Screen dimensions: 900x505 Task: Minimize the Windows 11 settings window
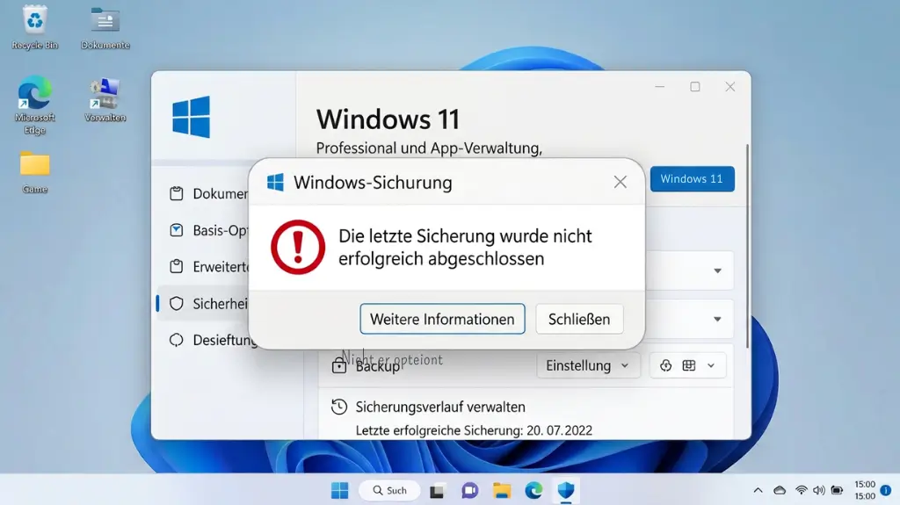tap(659, 87)
